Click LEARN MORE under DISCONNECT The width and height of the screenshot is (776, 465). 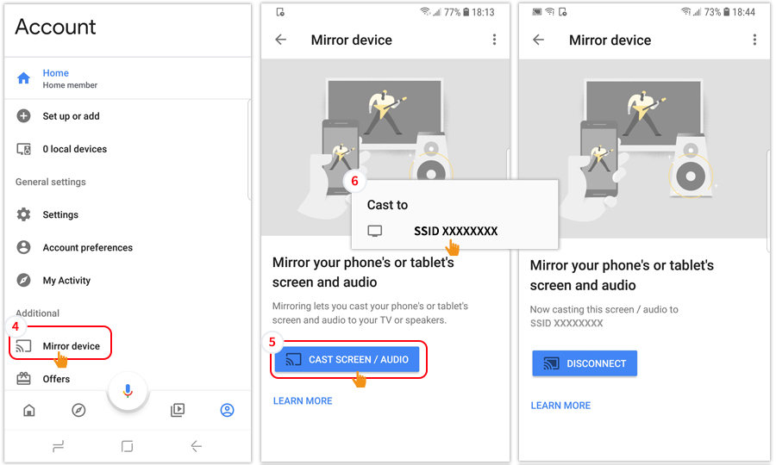click(560, 406)
